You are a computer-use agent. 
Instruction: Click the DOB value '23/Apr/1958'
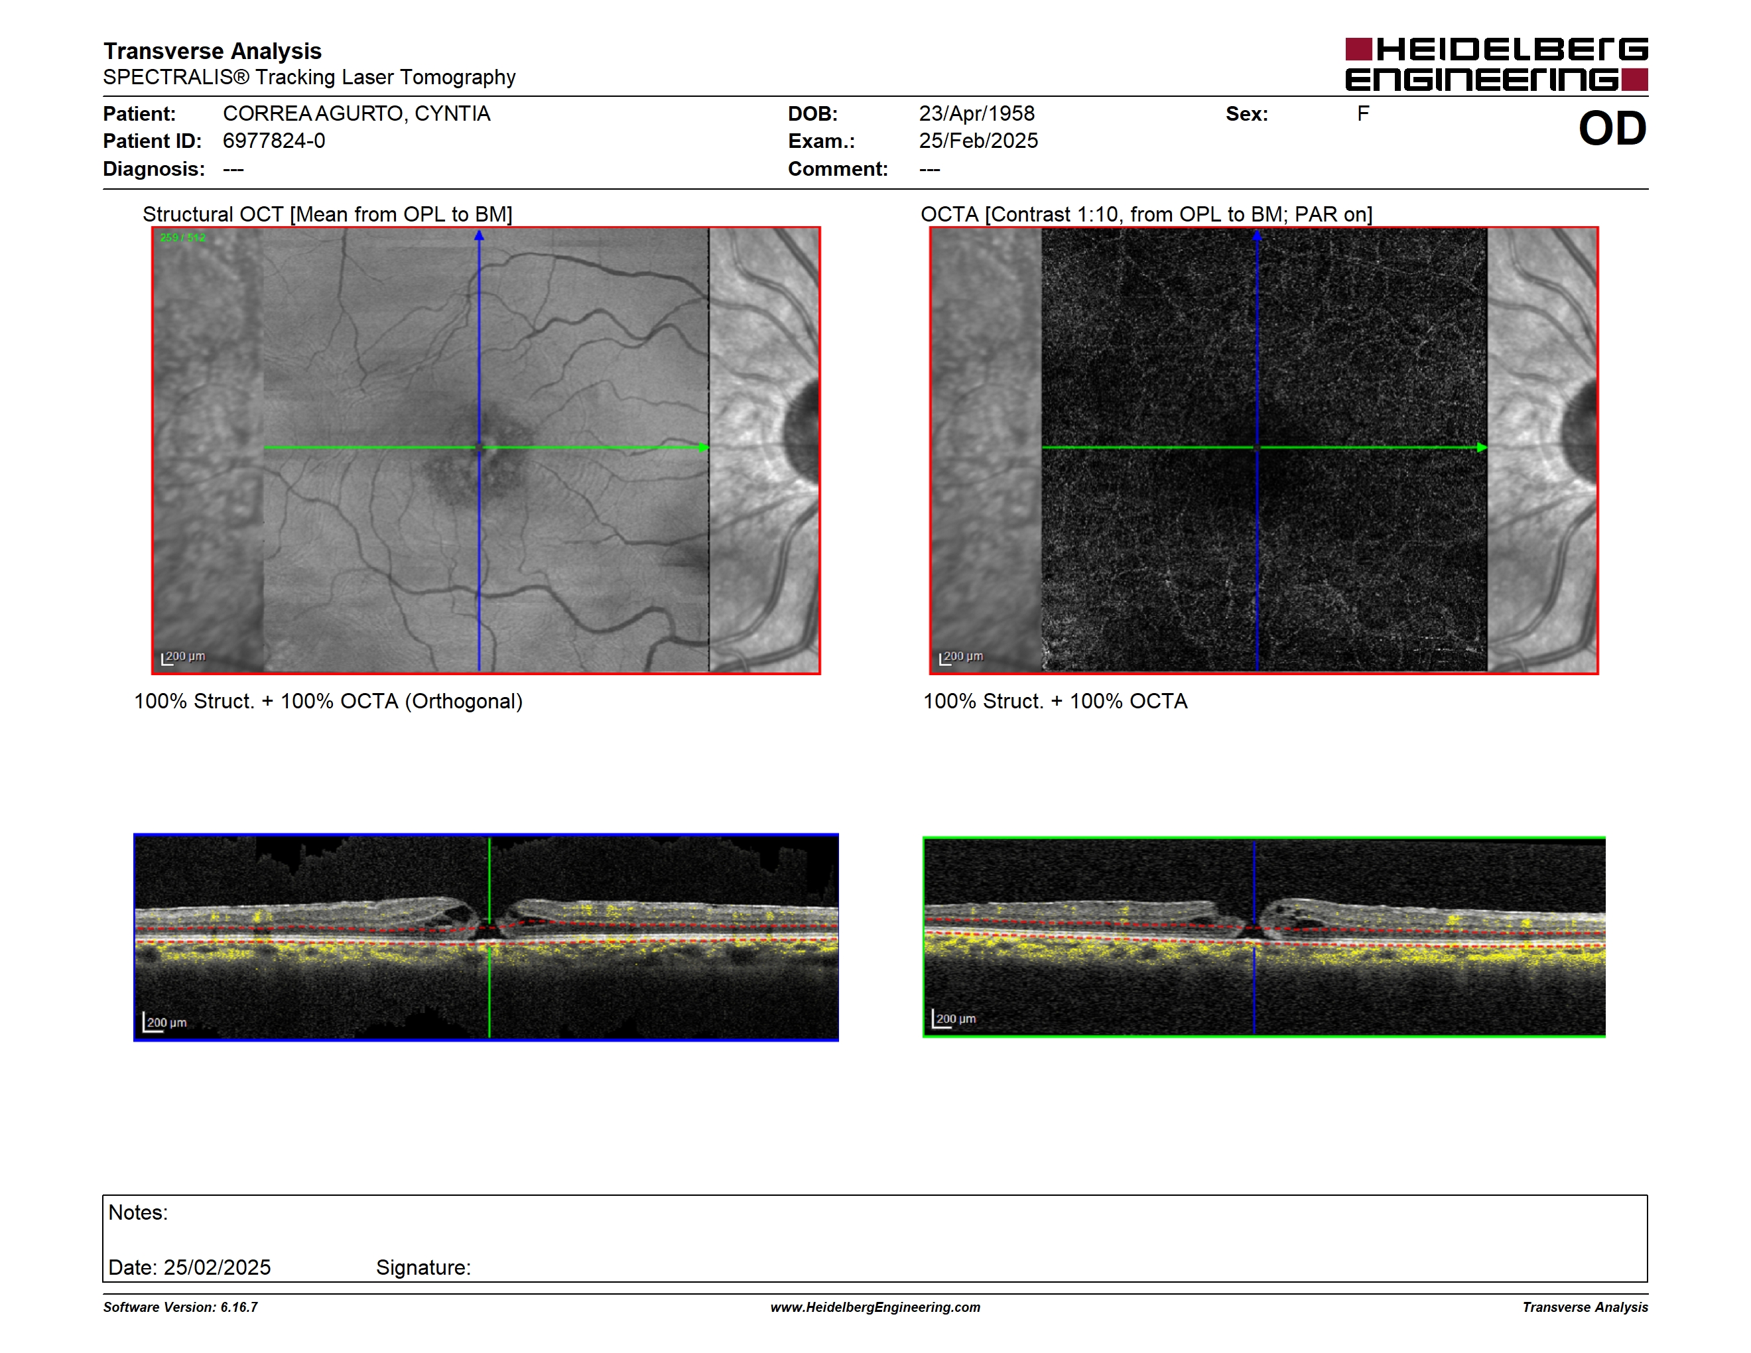point(976,114)
